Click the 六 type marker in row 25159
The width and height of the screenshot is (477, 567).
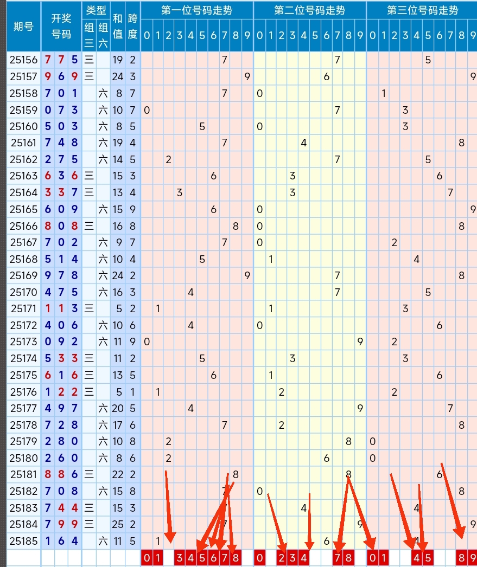coord(103,110)
